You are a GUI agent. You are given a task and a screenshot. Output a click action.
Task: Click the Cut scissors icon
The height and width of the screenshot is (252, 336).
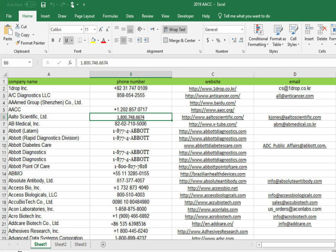point(17,27)
